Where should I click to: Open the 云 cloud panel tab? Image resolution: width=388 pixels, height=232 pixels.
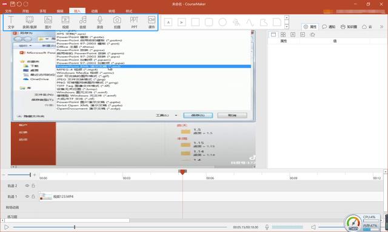pos(367,27)
